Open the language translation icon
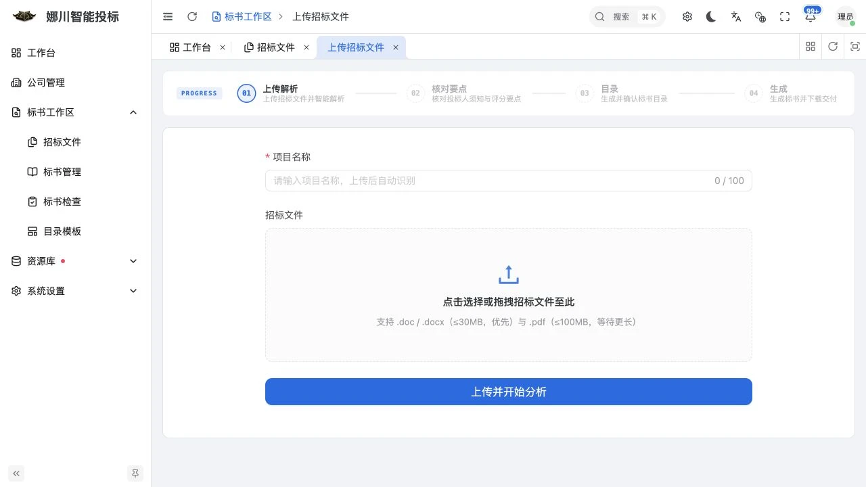Viewport: 866px width, 487px height. pyautogui.click(x=736, y=17)
